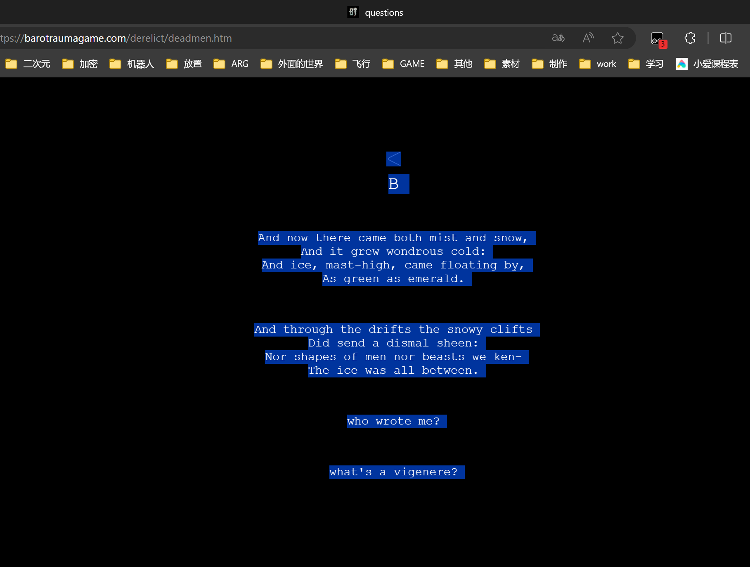
Task: Open the ARG bookmark folder
Action: click(x=231, y=64)
